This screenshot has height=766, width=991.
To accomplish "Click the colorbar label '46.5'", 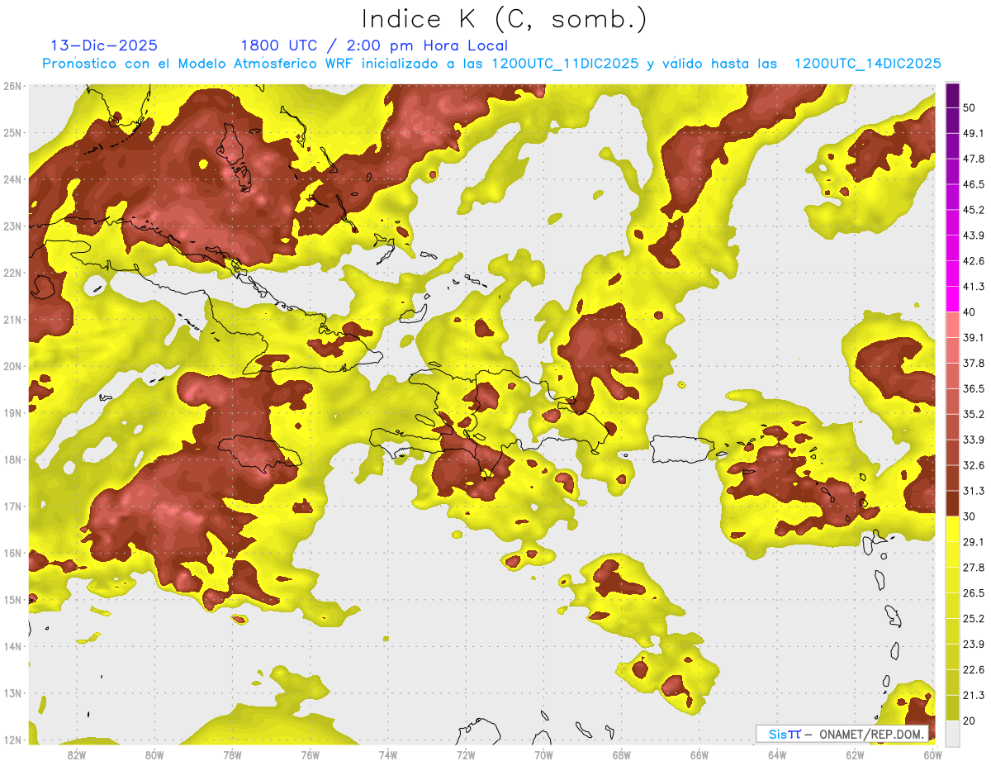I will (974, 184).
